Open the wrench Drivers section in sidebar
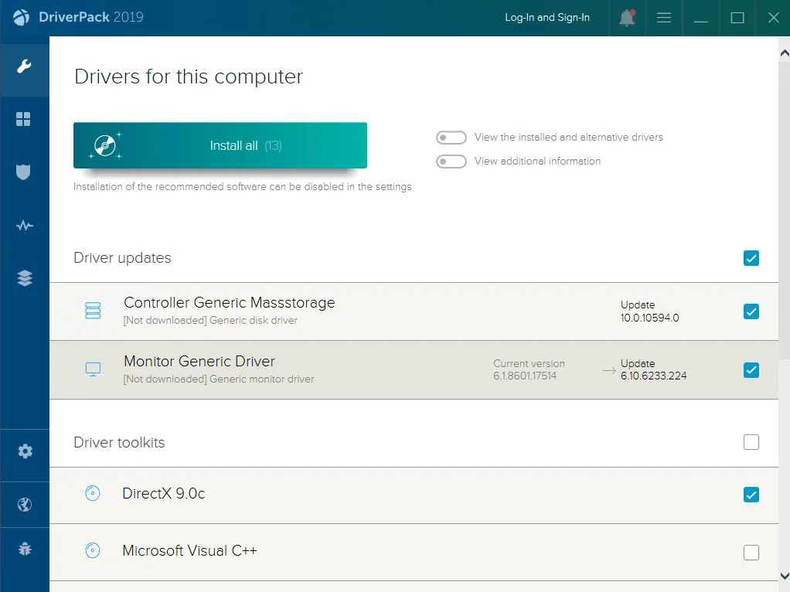 [24, 66]
